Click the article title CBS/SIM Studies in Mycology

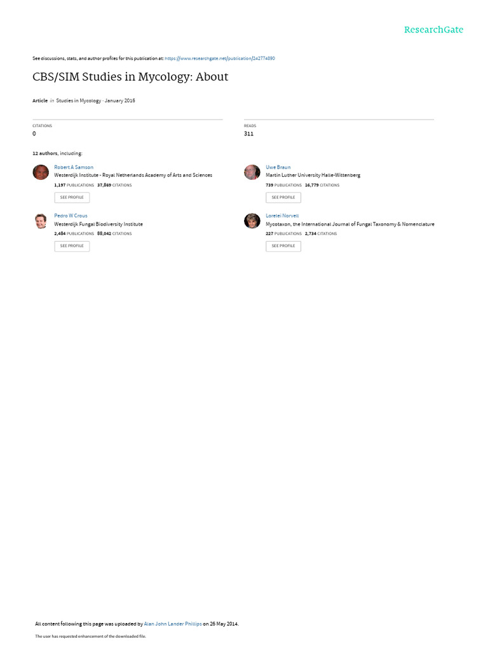coord(130,77)
